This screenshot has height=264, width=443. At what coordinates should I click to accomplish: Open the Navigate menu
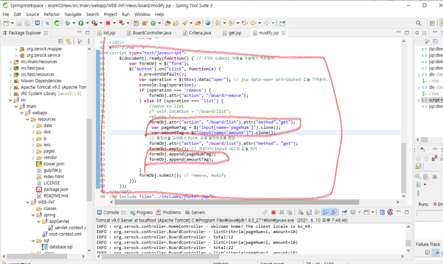pos(73,14)
